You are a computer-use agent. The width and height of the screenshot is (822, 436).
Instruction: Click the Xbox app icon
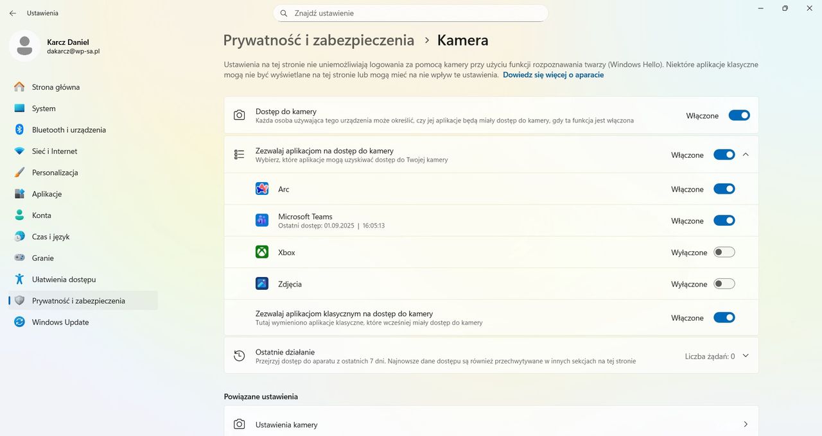261,251
